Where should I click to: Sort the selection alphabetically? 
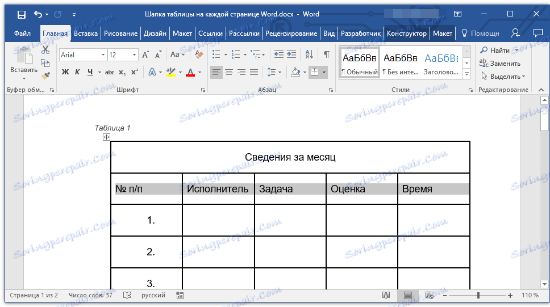click(x=309, y=54)
